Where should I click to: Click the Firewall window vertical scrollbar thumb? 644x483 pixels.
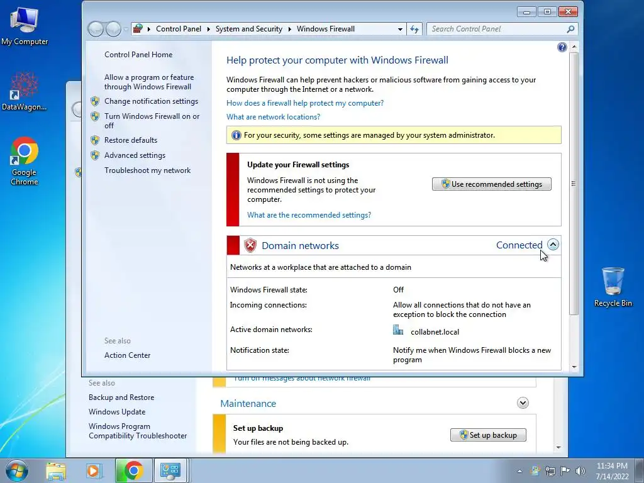coord(574,184)
